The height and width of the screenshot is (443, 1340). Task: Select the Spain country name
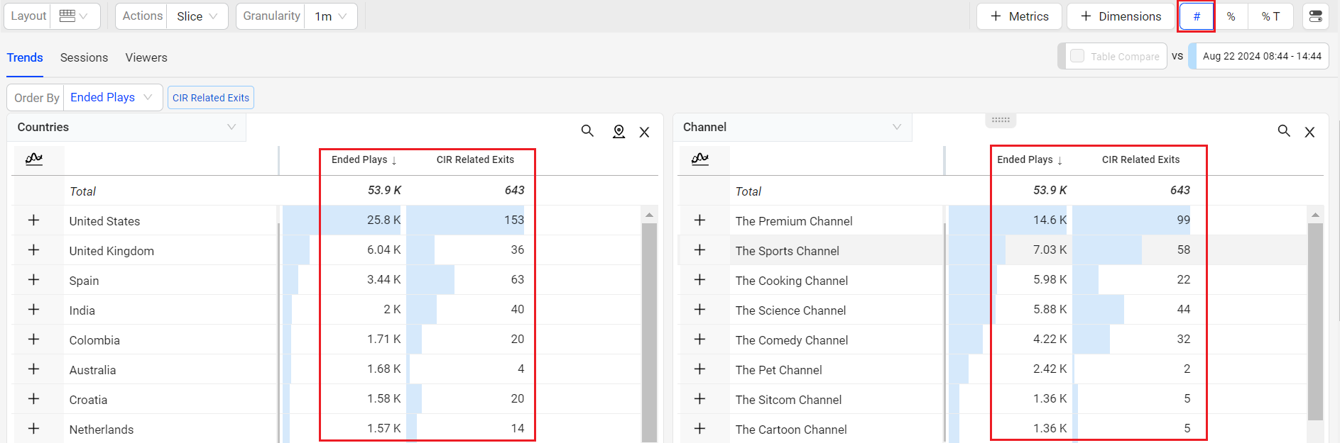click(84, 281)
